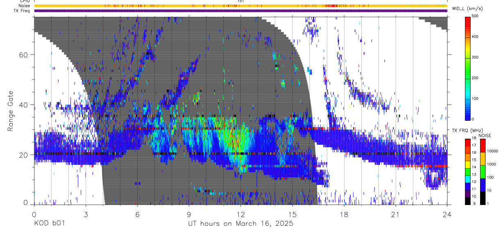
Task: Click the '10000' tick on the NOISE legend
Action: pos(492,151)
